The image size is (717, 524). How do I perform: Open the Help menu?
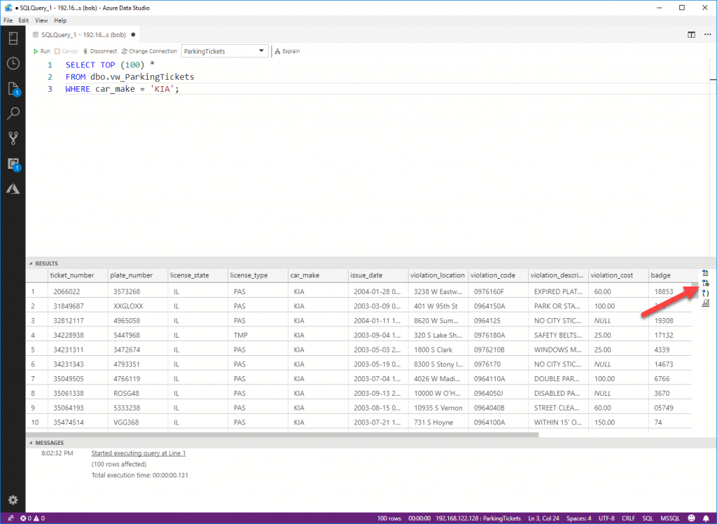[x=60, y=20]
